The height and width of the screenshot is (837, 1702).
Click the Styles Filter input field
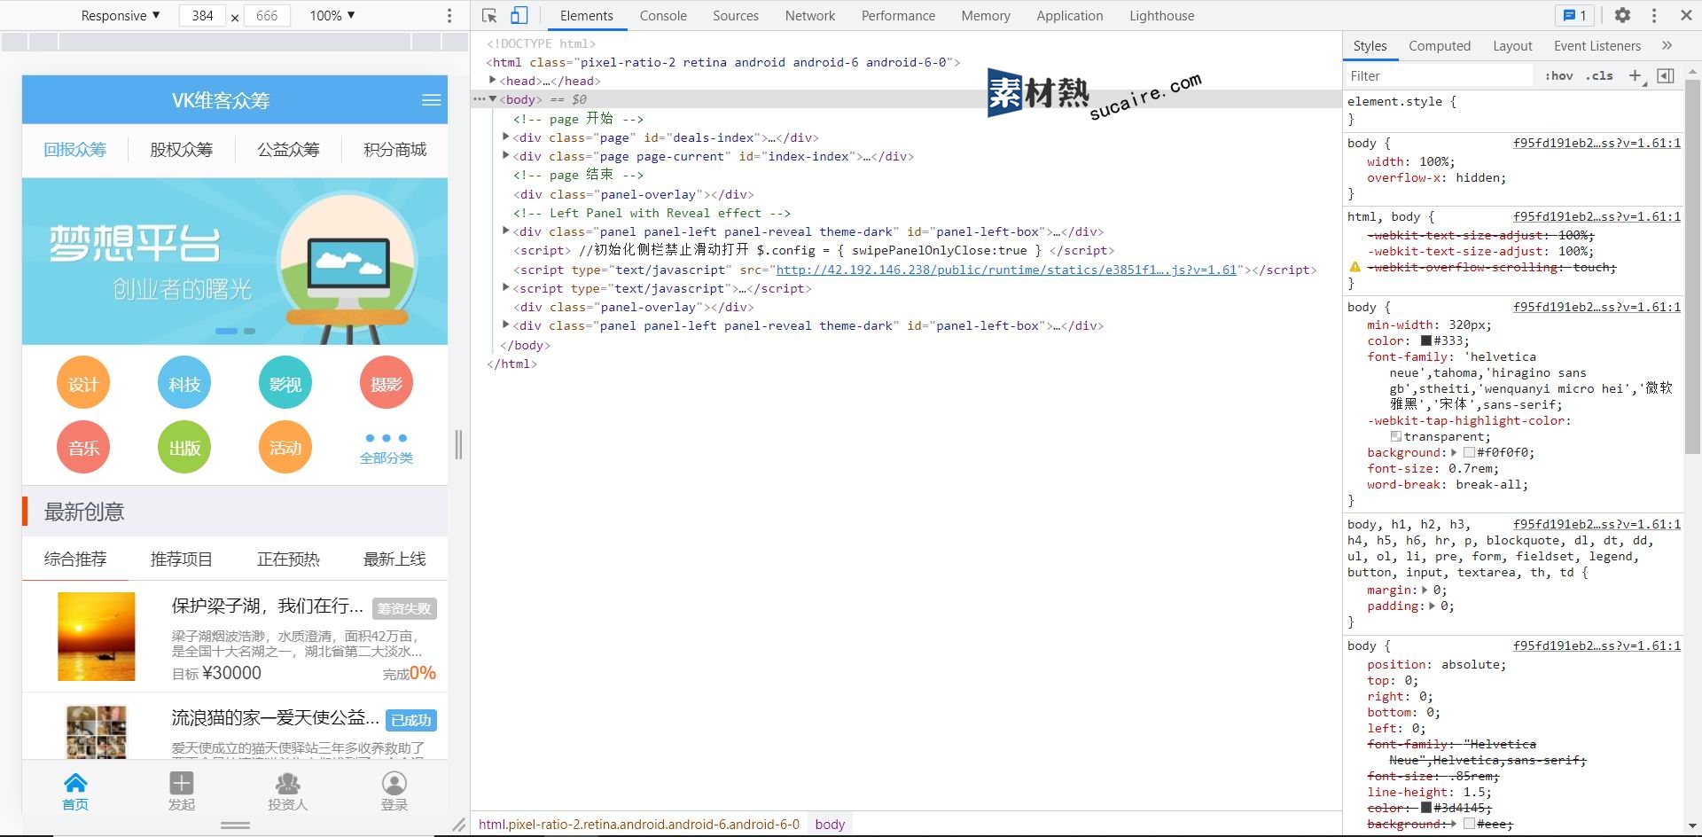pyautogui.click(x=1439, y=75)
